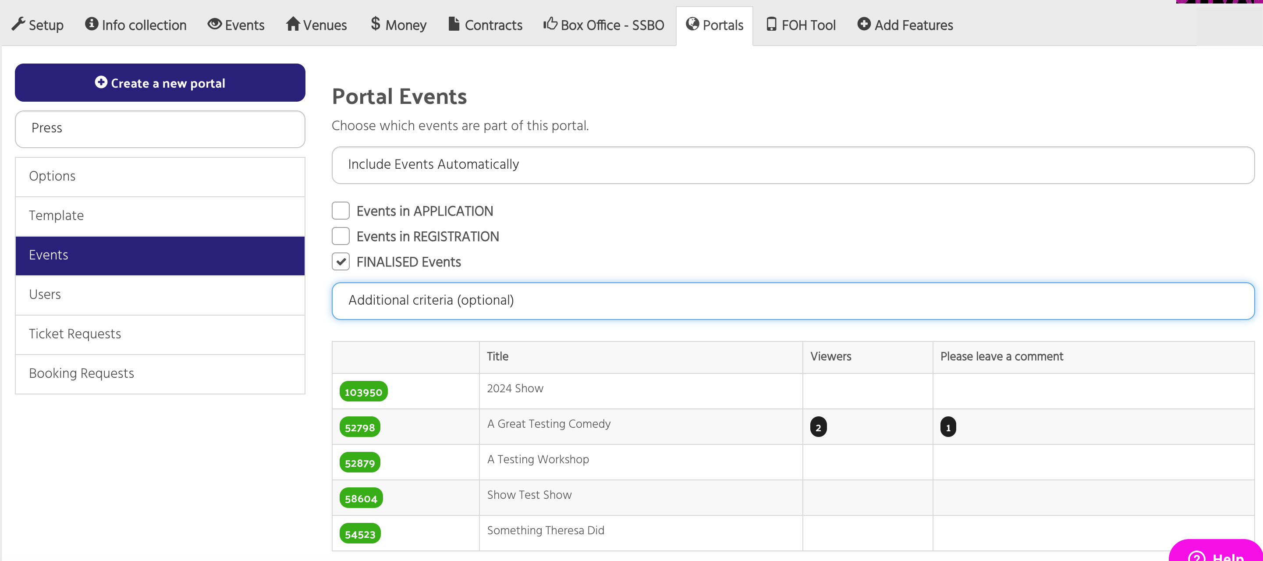Open Users in the portal sidebar
The width and height of the screenshot is (1263, 561).
(160, 295)
